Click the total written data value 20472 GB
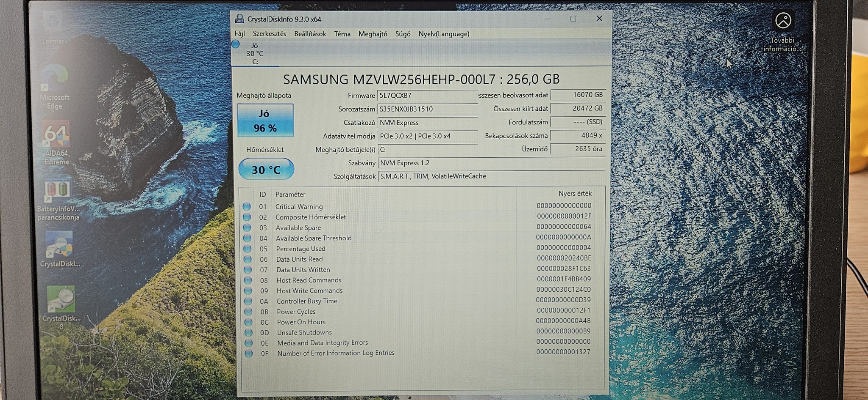Viewport: 868px width, 400px height. [x=578, y=109]
